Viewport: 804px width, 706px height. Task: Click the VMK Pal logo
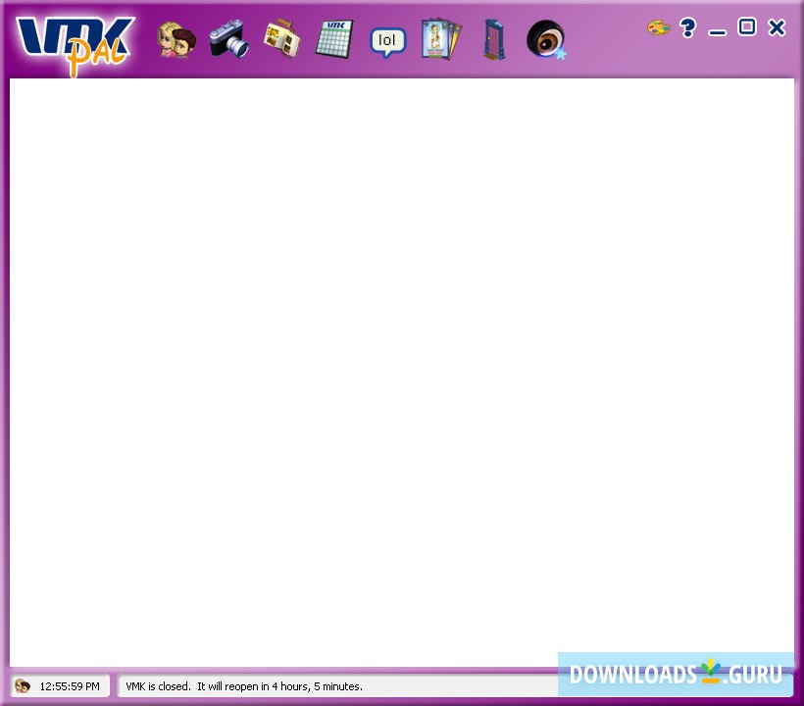[x=75, y=45]
